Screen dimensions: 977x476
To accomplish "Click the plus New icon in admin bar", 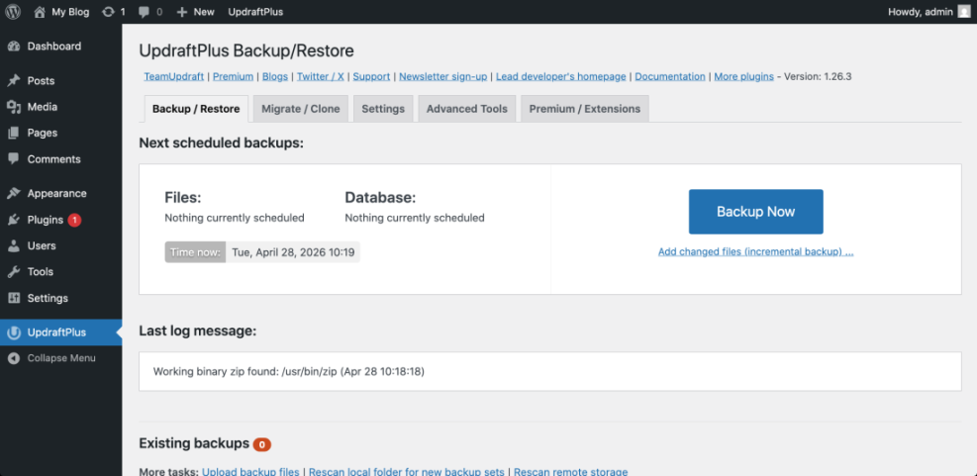I will [x=182, y=12].
